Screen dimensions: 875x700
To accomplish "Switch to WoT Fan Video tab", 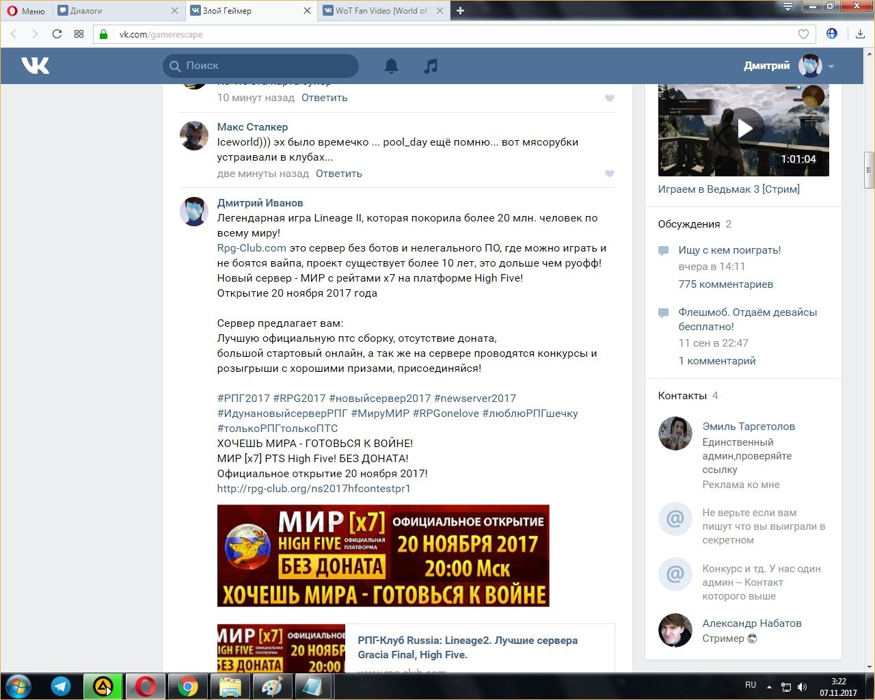I will point(380,11).
